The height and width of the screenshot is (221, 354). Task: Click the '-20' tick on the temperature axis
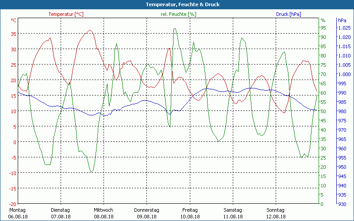point(13,204)
